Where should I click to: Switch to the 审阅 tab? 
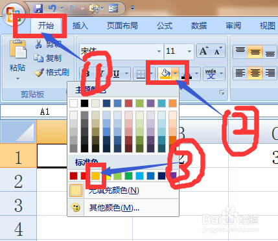click(233, 26)
